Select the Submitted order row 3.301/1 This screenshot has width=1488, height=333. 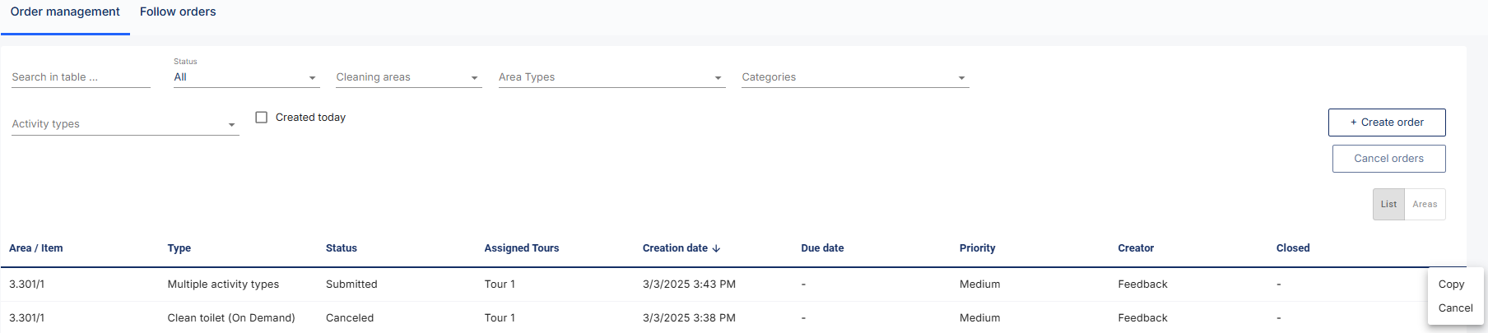pos(714,284)
